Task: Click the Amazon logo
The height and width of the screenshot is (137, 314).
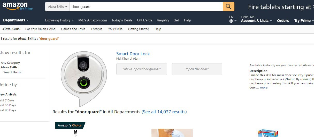Action: [15, 6]
